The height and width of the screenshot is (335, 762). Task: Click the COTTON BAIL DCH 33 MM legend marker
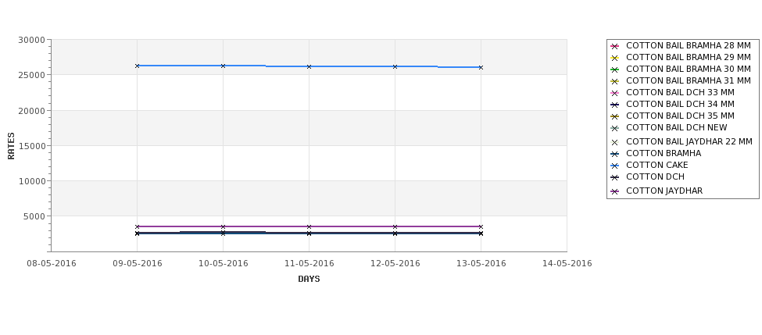pos(614,93)
